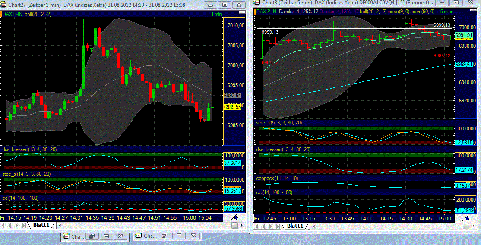Viewport: 481px width, 245px height.
Task: Click the Chart27 horizontal scrollbar thumb
Action: click(x=235, y=226)
